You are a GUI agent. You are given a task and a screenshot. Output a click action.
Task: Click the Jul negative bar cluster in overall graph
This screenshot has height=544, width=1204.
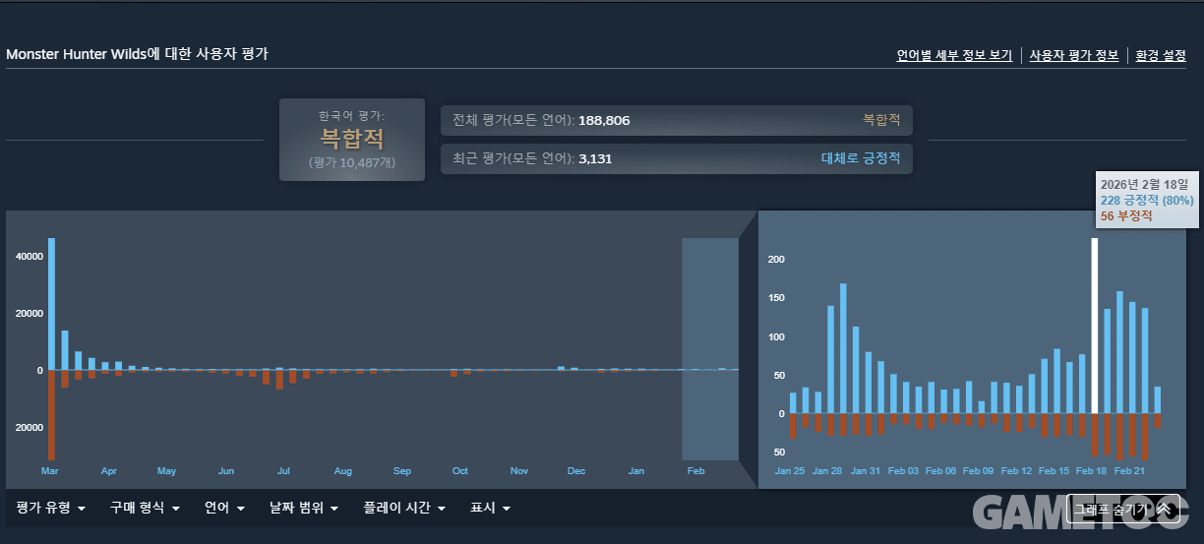click(x=279, y=380)
